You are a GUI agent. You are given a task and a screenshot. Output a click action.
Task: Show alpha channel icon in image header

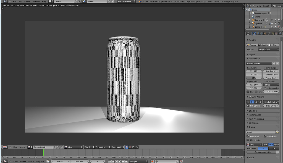(133, 147)
